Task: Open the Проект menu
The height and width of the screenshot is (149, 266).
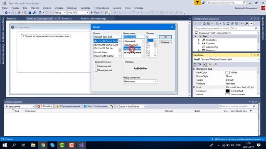Action: pos(35,8)
